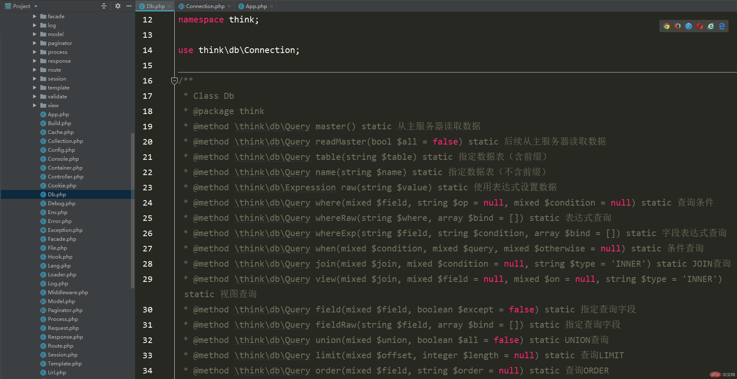
Task: Expand the validate folder
Action: 35,96
